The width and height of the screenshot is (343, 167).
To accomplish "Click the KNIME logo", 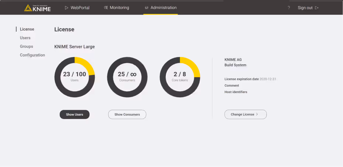I will (x=37, y=8).
